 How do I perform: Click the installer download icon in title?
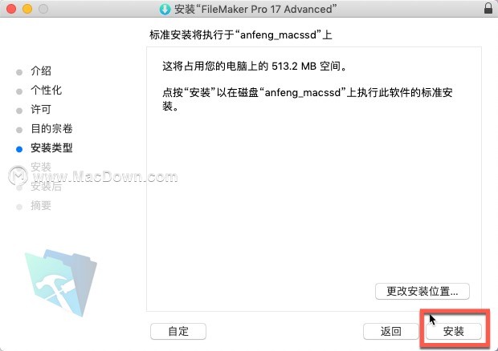tap(165, 9)
